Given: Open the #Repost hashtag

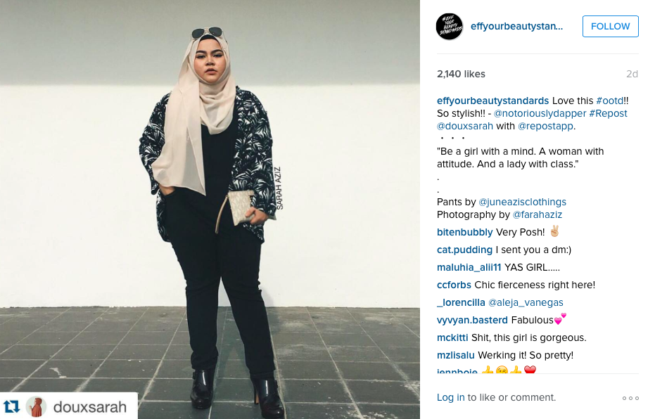Looking at the screenshot, I should 608,113.
